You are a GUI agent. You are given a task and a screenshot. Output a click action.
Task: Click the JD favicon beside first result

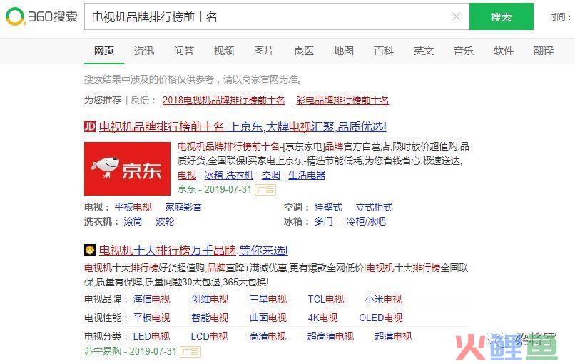[90, 126]
